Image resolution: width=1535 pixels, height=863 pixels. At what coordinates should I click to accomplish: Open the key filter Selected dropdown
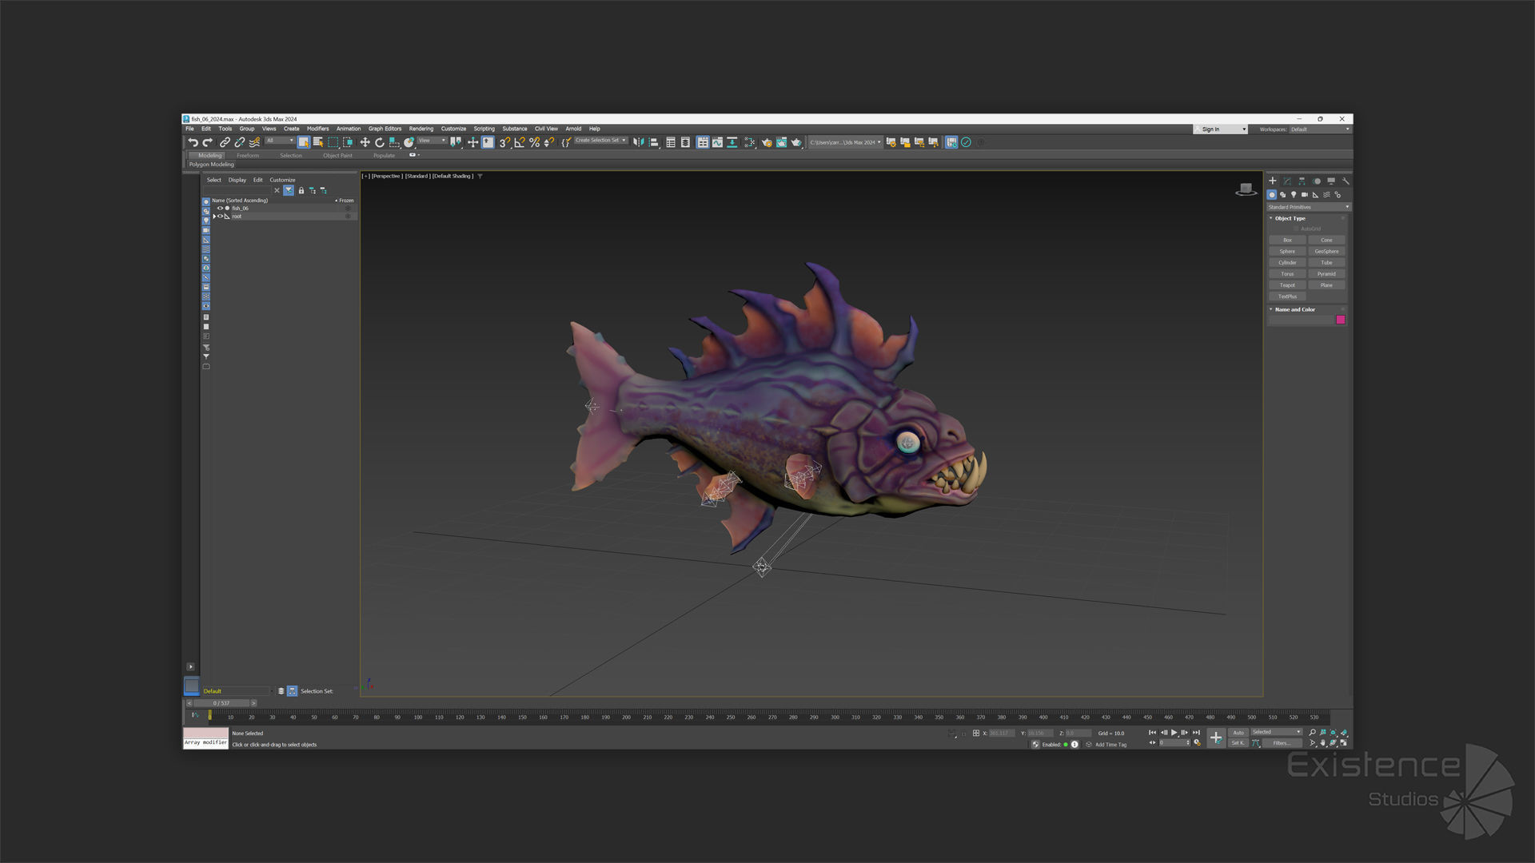(1277, 732)
